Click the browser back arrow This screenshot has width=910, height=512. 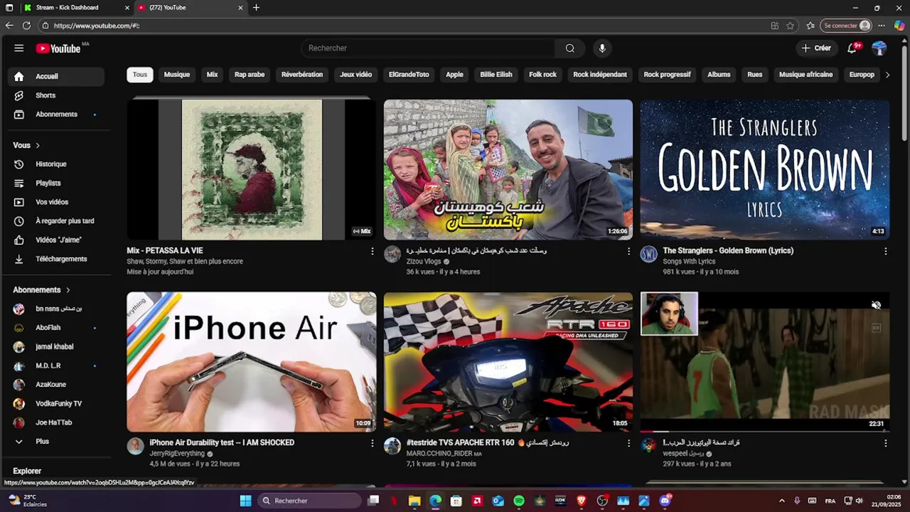[x=9, y=26]
